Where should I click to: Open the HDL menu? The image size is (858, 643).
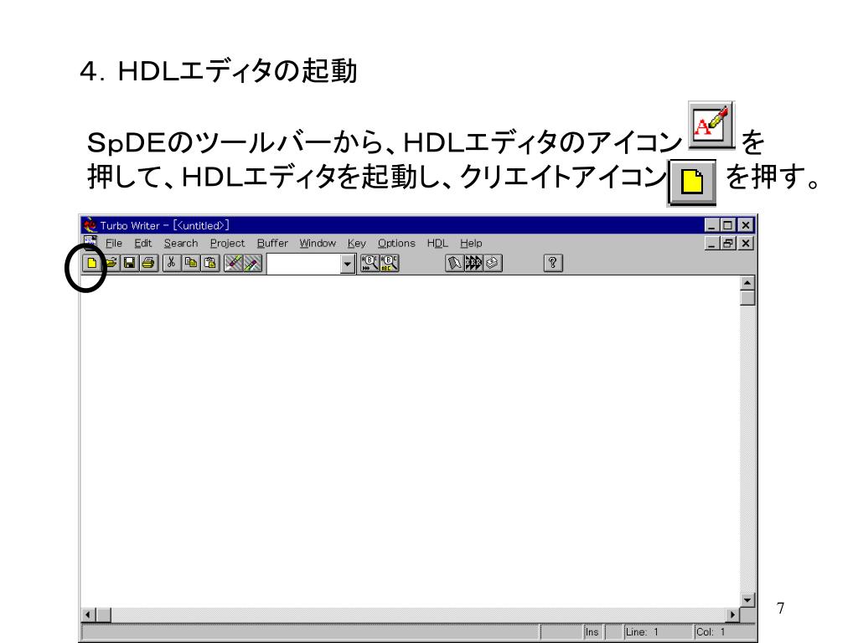(x=437, y=244)
